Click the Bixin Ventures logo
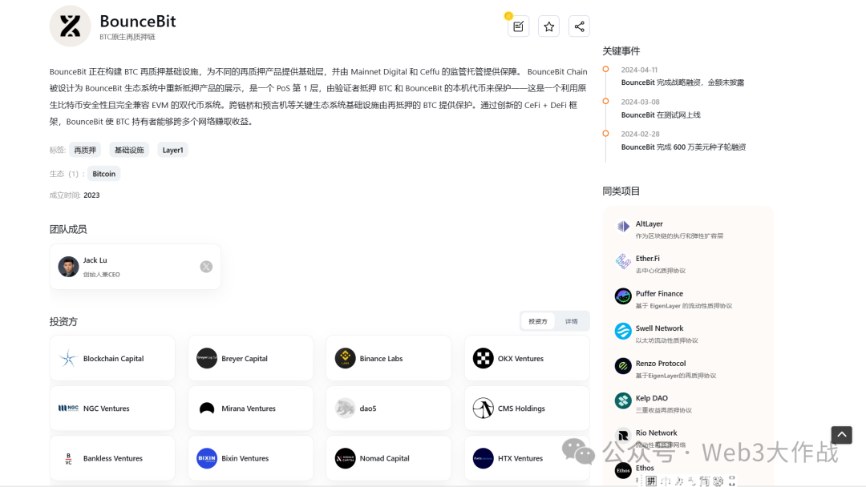This screenshot has width=866, height=487. 207,458
